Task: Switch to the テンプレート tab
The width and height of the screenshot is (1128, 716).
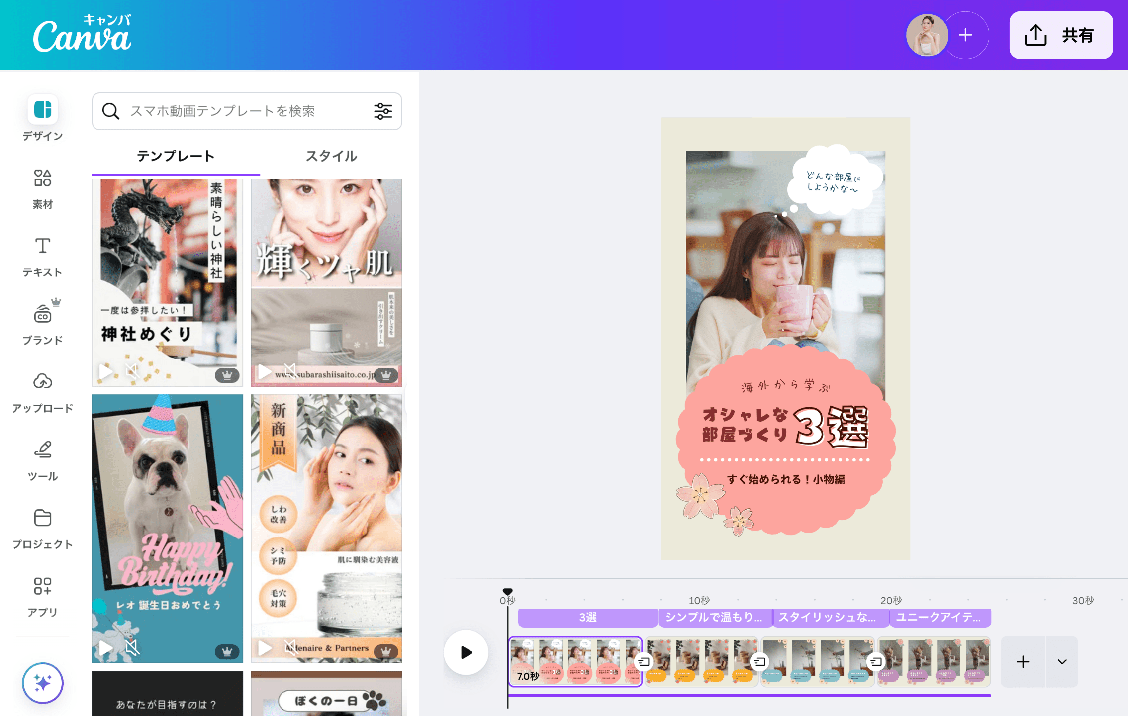Action: tap(176, 156)
